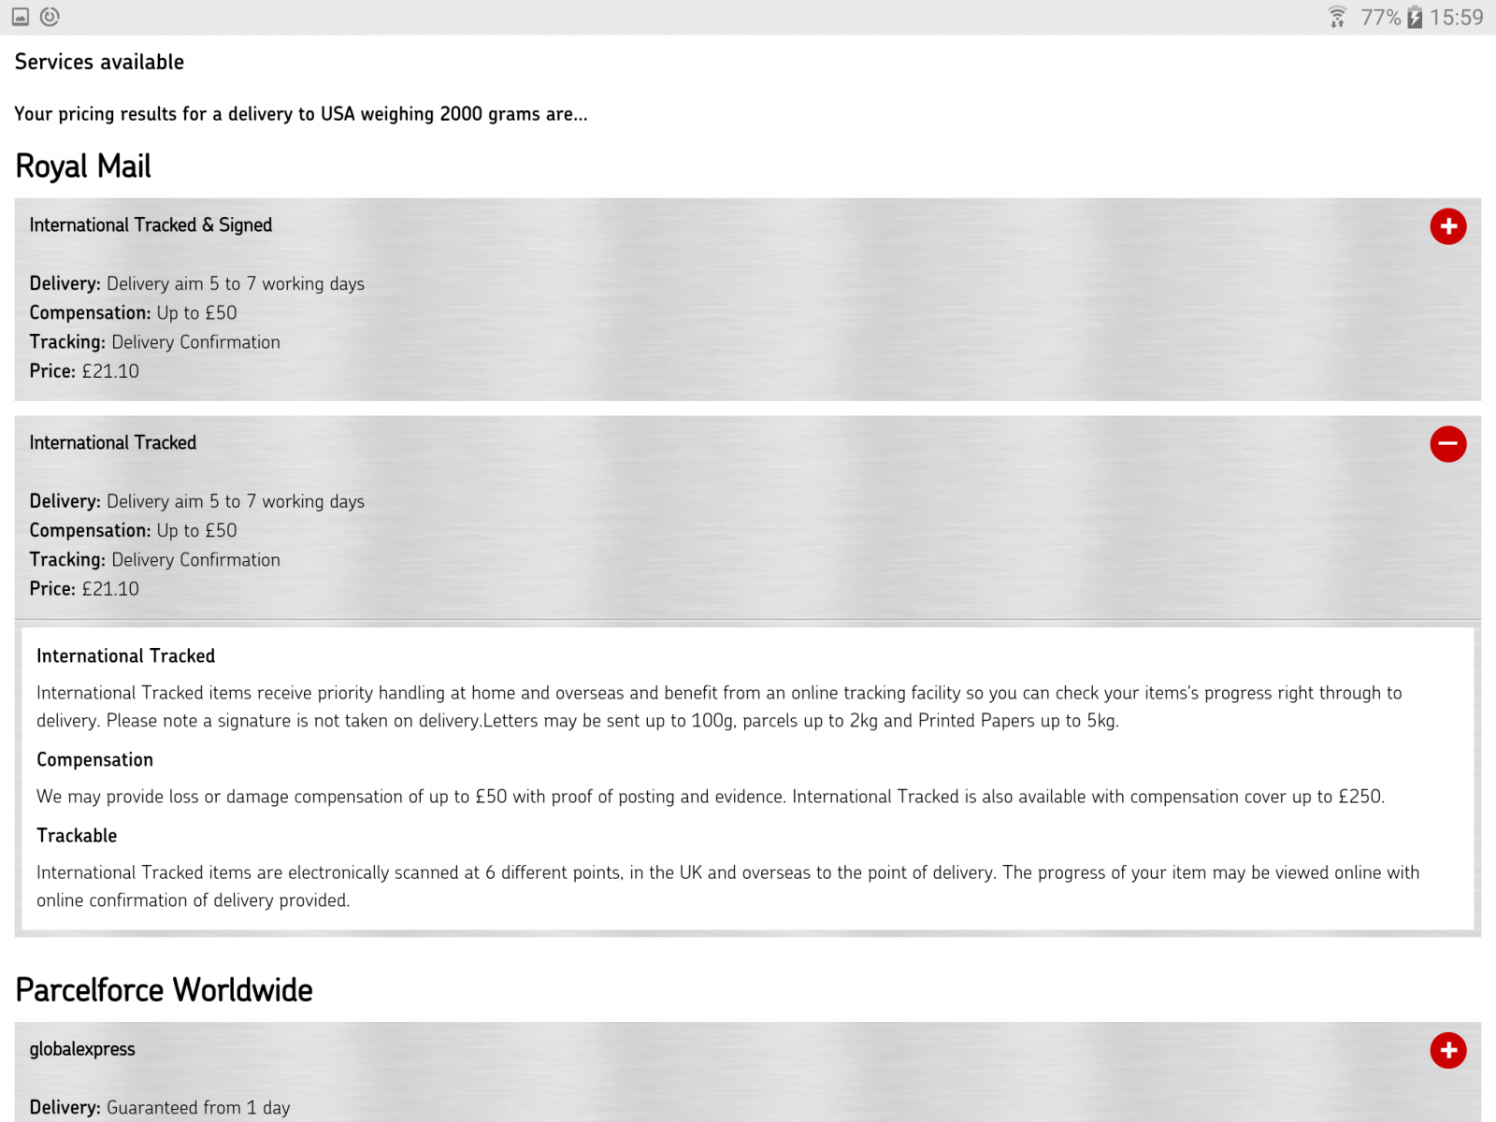Tap the Royal Mail heading
The height and width of the screenshot is (1122, 1496).
[83, 166]
